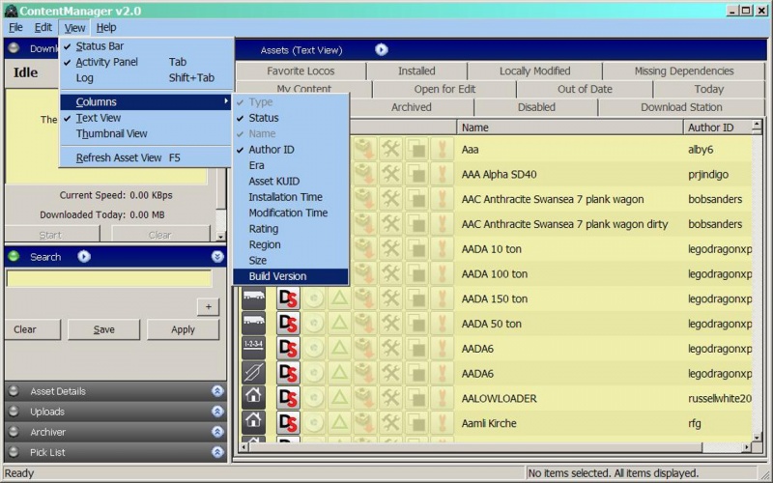Viewport: 773px width, 483px height.
Task: Choose Refresh Asset View
Action: [146, 157]
